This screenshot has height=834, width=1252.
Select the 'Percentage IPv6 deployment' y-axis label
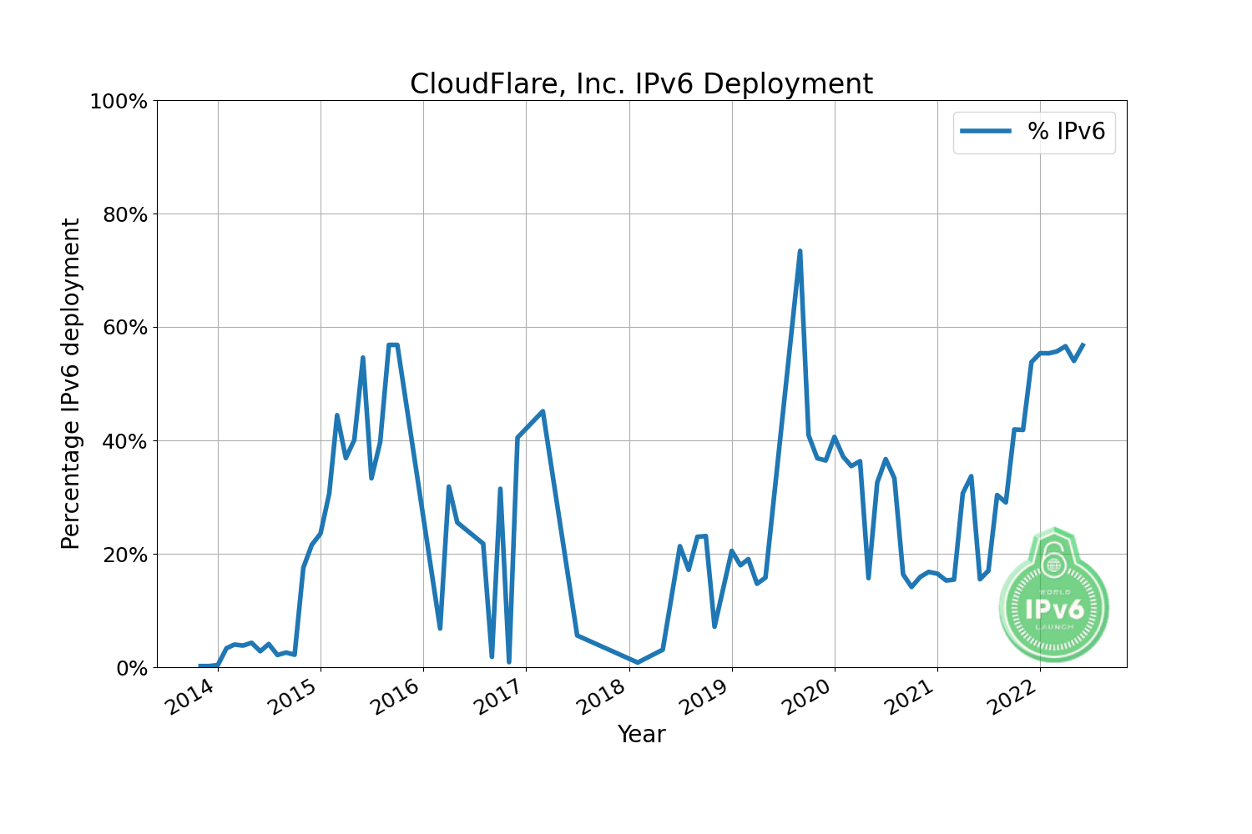pos(72,384)
